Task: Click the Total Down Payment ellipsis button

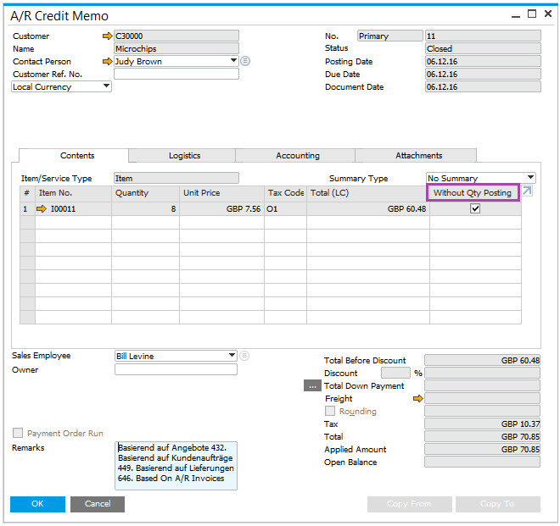Action: [x=312, y=386]
